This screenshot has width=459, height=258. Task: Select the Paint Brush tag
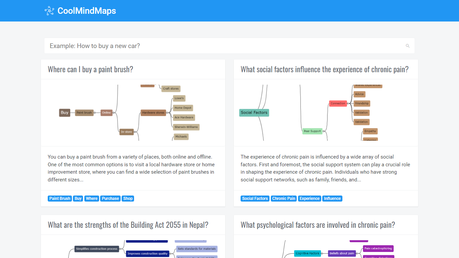pos(60,199)
